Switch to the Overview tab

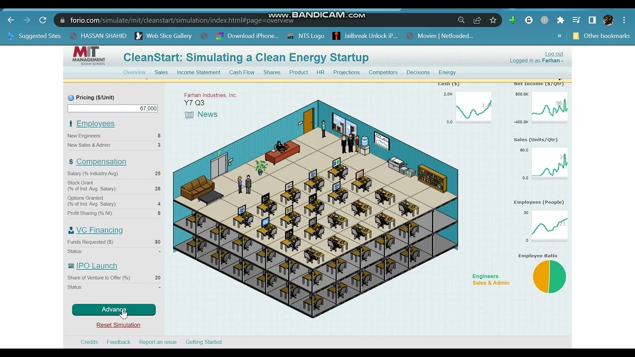[x=134, y=72]
